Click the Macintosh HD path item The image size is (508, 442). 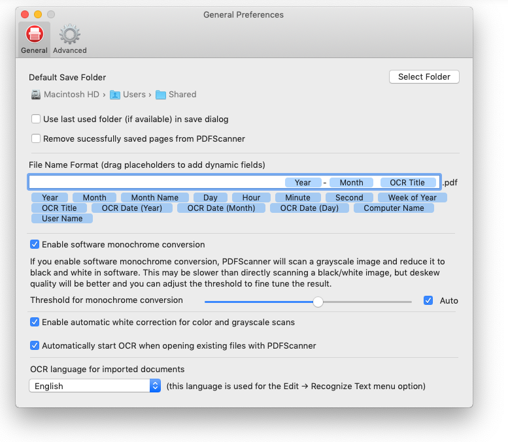pos(65,95)
